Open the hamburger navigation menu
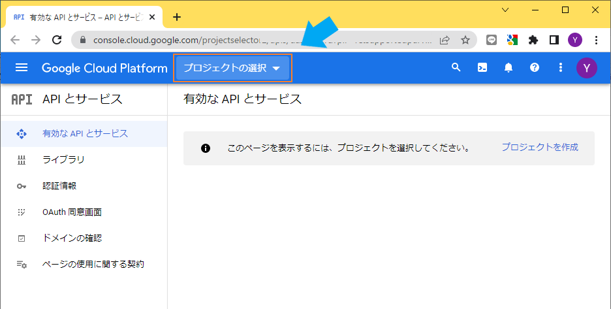 (x=22, y=68)
